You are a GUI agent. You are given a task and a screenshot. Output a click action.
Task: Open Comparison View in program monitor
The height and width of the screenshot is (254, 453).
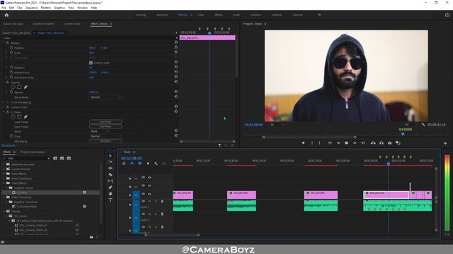pos(398,143)
